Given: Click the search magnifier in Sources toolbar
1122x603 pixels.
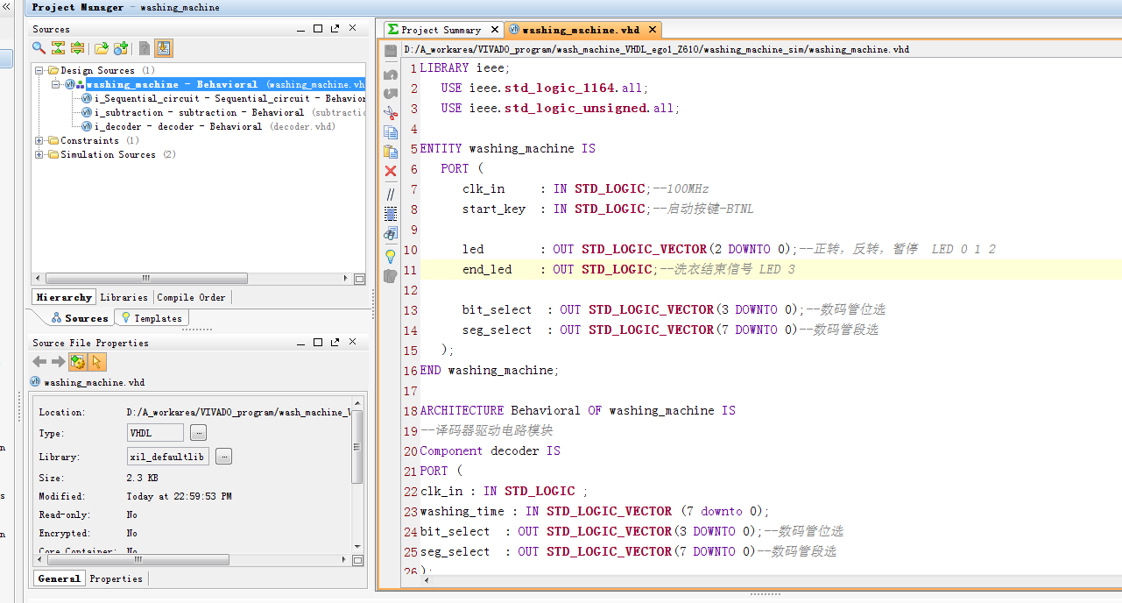Looking at the screenshot, I should click(39, 48).
